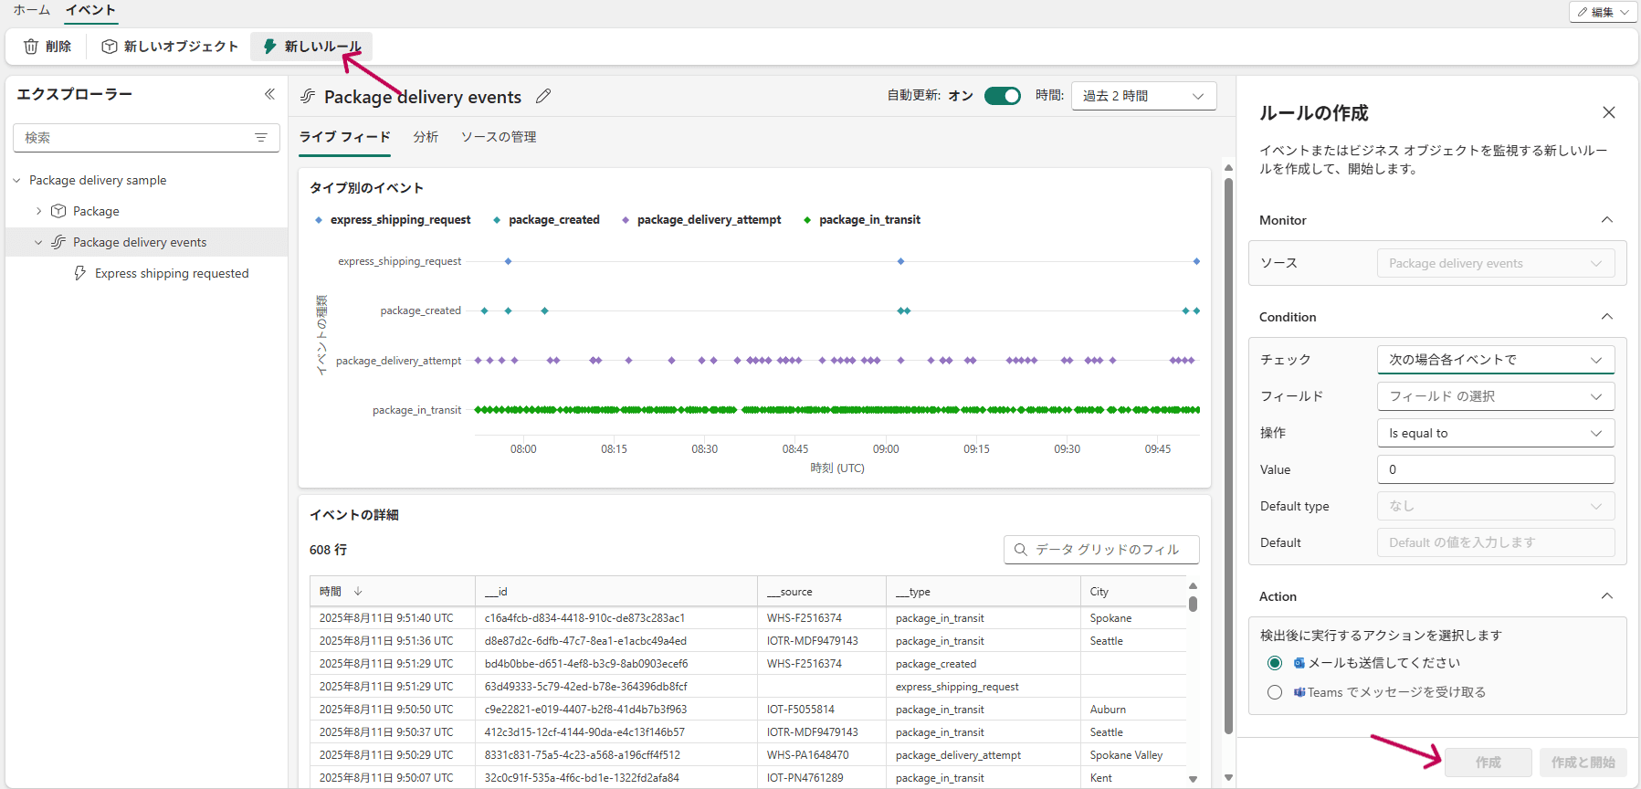Click the 新しいオブジェクト cube icon
1641x789 pixels.
tap(110, 47)
